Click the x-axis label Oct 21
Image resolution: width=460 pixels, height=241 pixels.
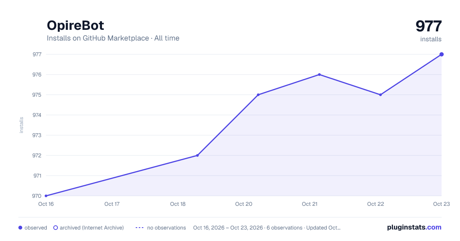[310, 204]
